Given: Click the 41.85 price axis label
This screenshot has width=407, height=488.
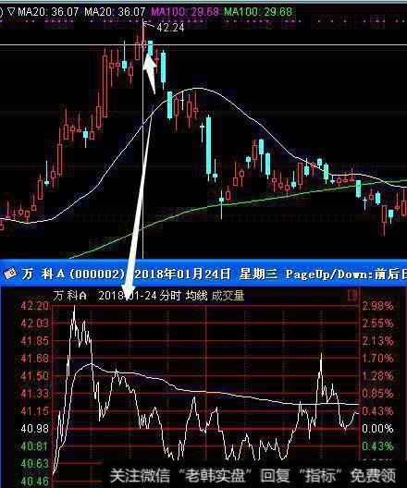Looking at the screenshot, I should point(35,341).
